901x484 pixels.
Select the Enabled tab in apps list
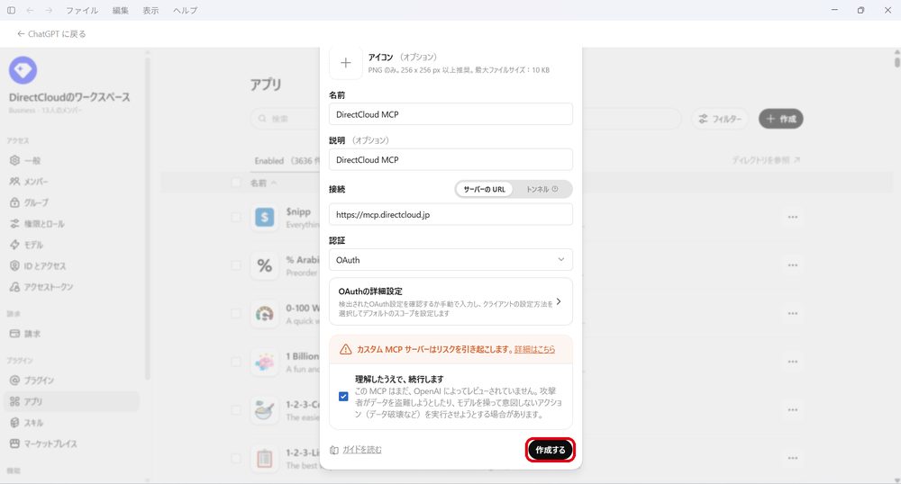pyautogui.click(x=287, y=161)
